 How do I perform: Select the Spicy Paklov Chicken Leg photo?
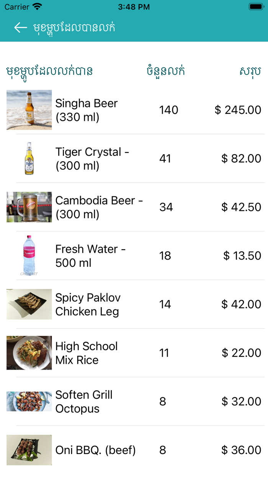[x=29, y=304]
